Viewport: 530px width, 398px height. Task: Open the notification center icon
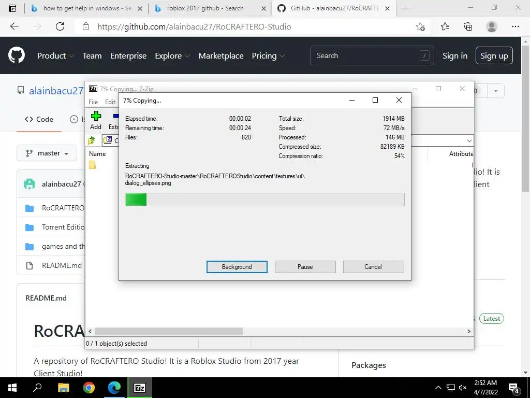(514, 389)
